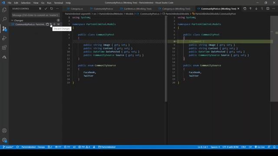The width and height of the screenshot is (278, 156).
Task: Open Source Control more actions ellipsis
Action: click(57, 9)
